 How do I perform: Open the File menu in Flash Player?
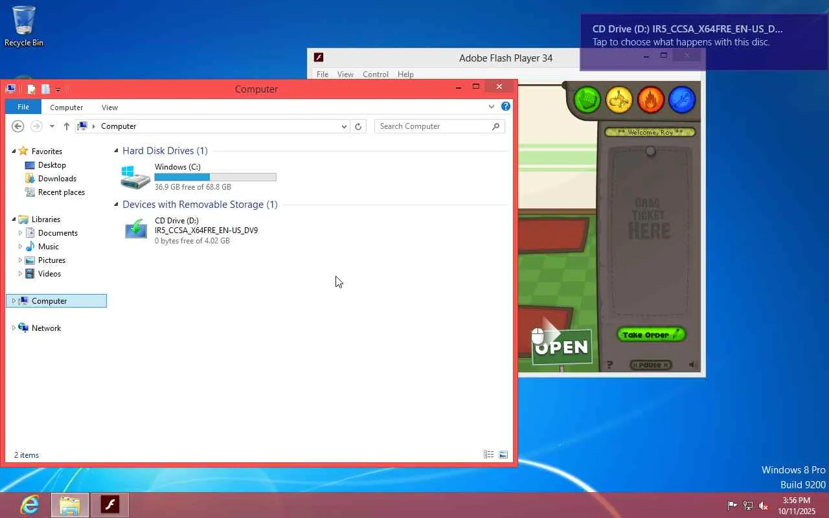pyautogui.click(x=323, y=74)
